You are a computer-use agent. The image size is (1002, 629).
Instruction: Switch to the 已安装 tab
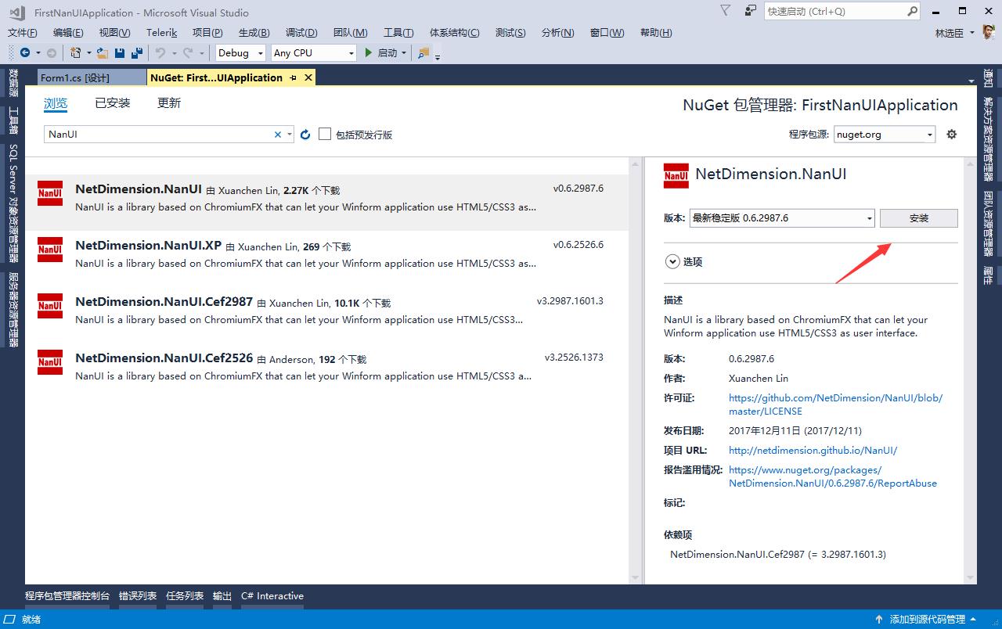pyautogui.click(x=113, y=103)
